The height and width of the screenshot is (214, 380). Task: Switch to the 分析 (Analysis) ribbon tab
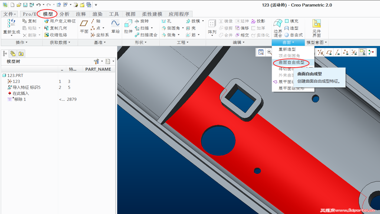click(64, 14)
